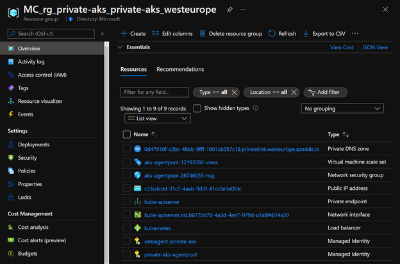Screen dimensions: 400x264
Task: Click the Add filter button
Action: 325,92
